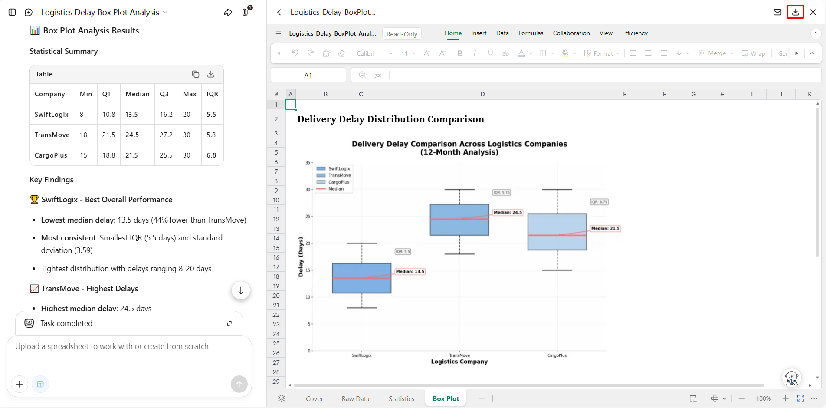
Task: Toggle Bold formatting in the toolbar
Action: point(460,53)
